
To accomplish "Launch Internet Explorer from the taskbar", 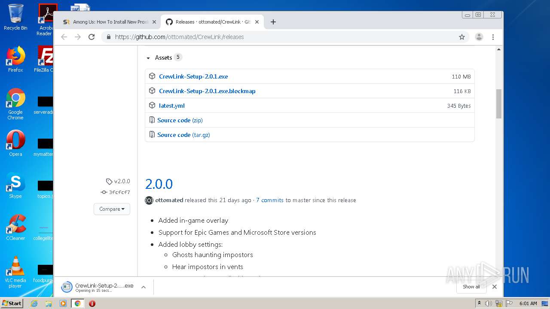I will [x=34, y=303].
